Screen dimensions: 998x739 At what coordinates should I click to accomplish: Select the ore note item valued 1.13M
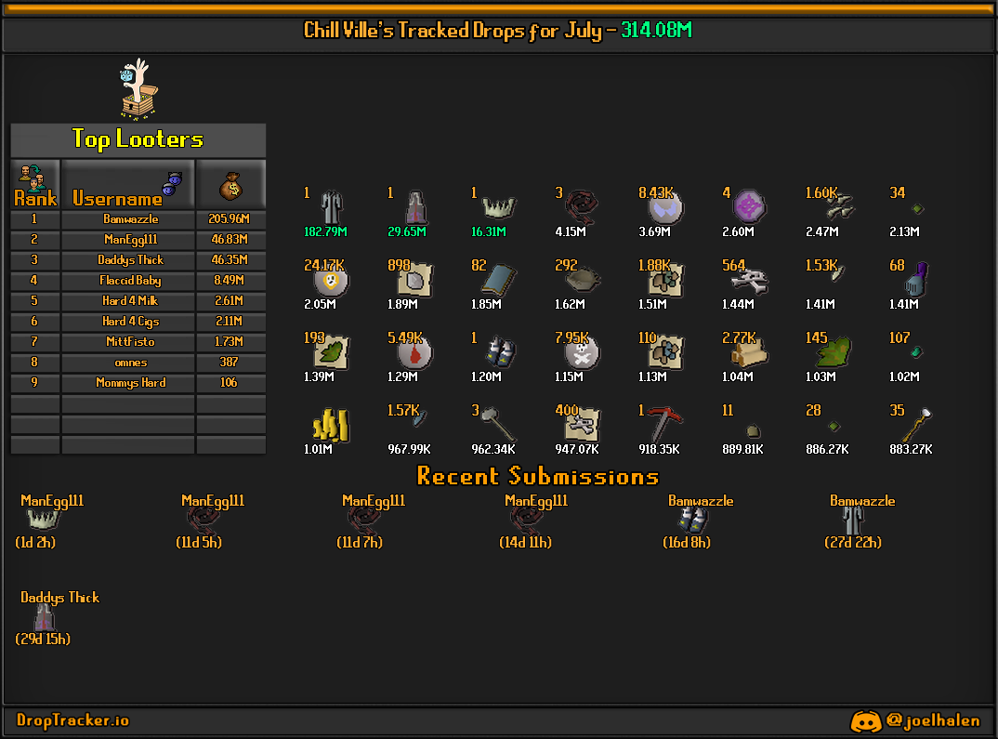coord(665,352)
